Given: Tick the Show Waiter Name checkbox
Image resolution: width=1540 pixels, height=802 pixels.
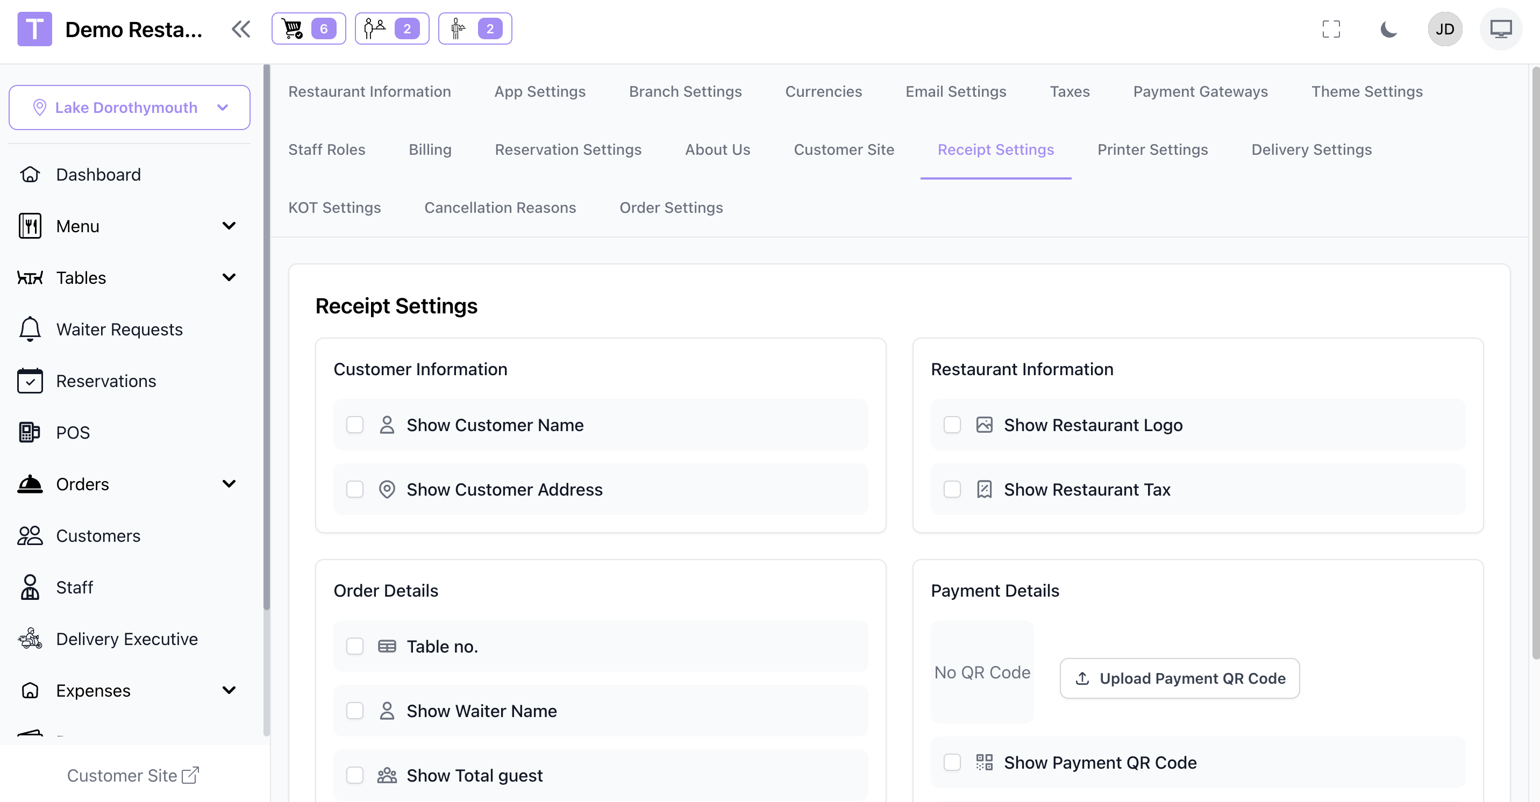Looking at the screenshot, I should (354, 711).
